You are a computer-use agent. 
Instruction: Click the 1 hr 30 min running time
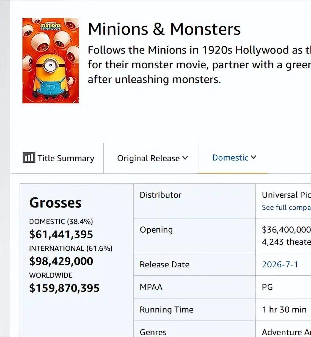pos(284,310)
